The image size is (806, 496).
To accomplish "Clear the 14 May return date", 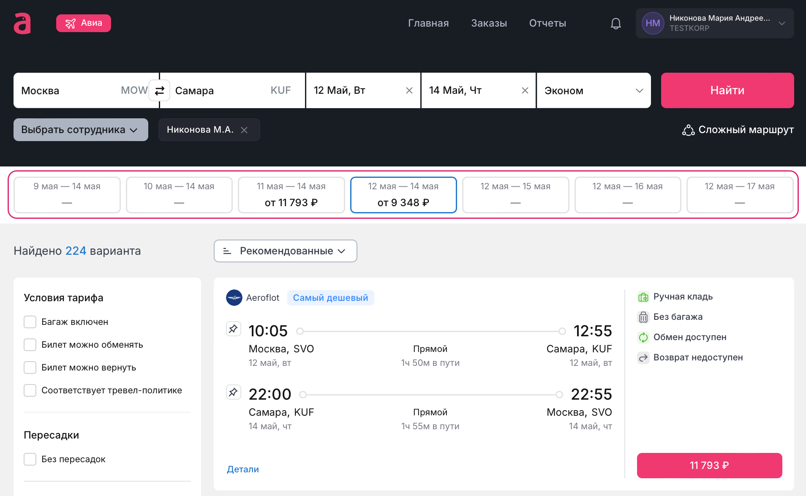I will [x=525, y=90].
